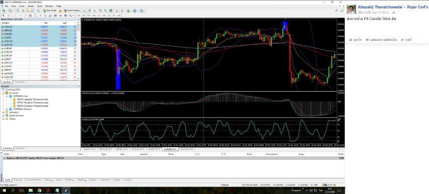This screenshot has width=429, height=194.
Task: Select the text label tool
Action: [40, 16]
